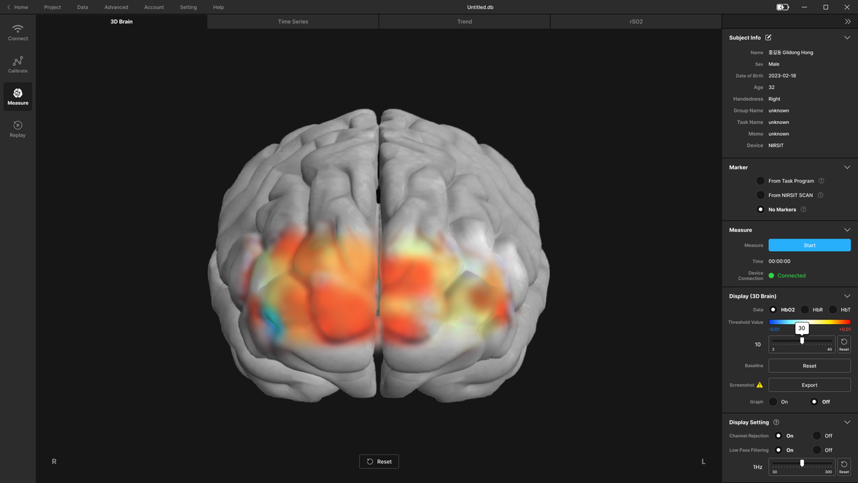The height and width of the screenshot is (483, 858).
Task: Turn Graph Off
Action: pyautogui.click(x=813, y=401)
